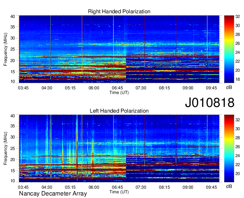This screenshot has width=244, height=198.
Task: Click the 20 dB label on left-handed colorbar
Action: pos(238,174)
